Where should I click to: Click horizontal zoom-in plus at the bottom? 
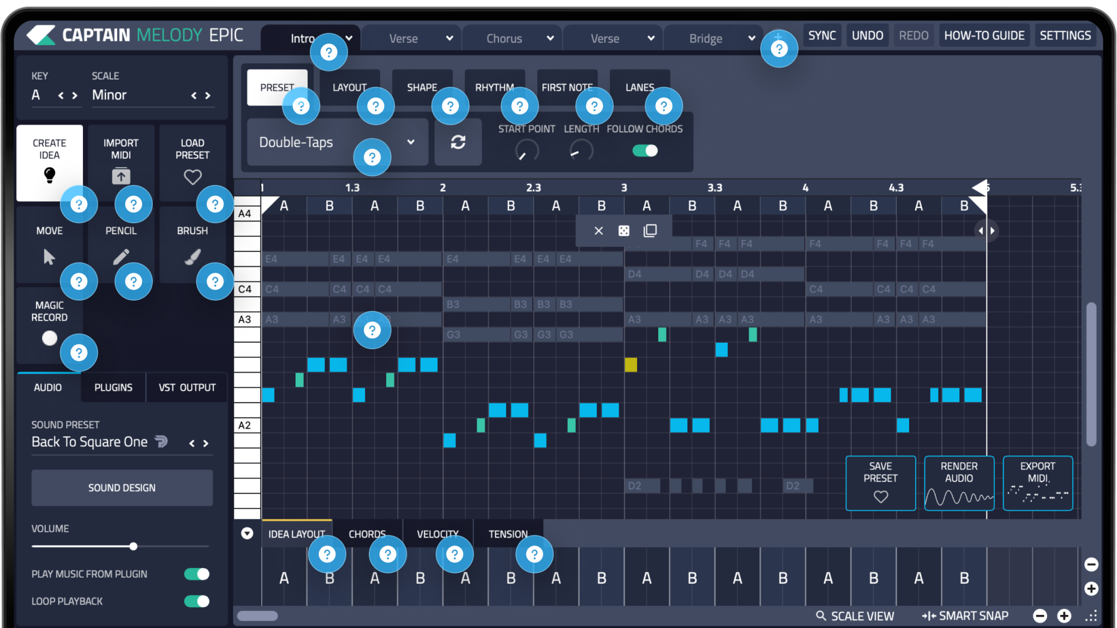click(1064, 616)
